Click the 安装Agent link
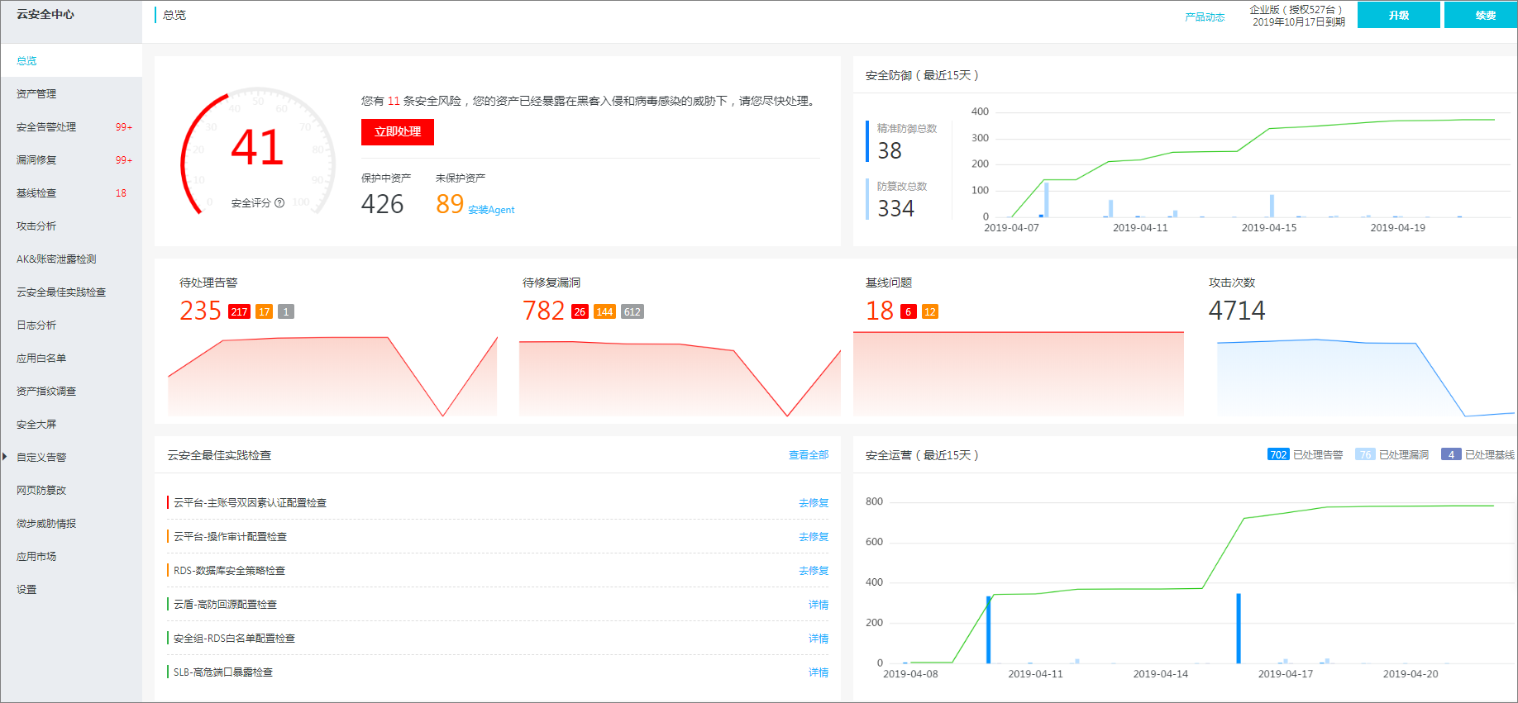 (491, 210)
